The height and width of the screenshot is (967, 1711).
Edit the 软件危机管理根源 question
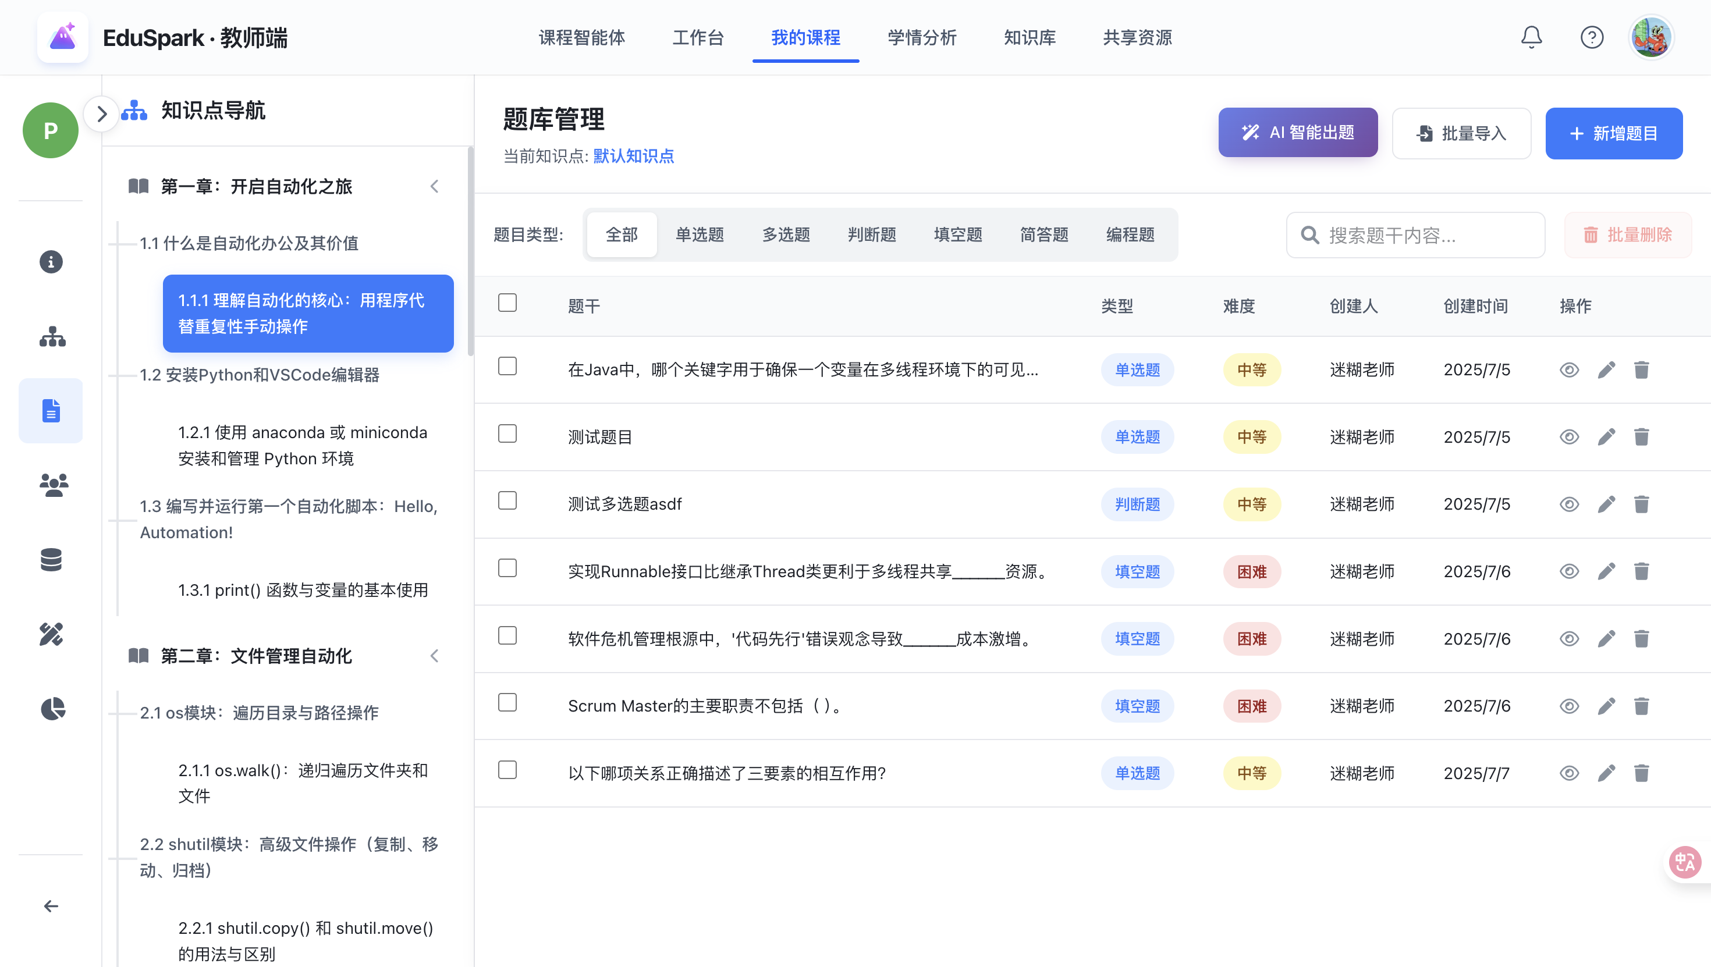click(x=1606, y=638)
